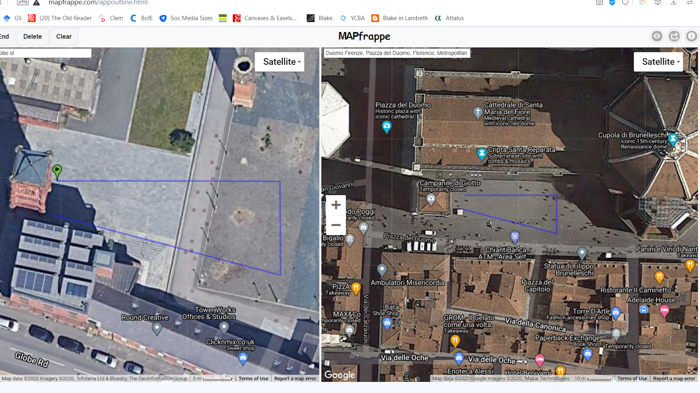Open Canvases & Easels bookmark
Viewport: 700px width, 393px height.
coord(265,18)
